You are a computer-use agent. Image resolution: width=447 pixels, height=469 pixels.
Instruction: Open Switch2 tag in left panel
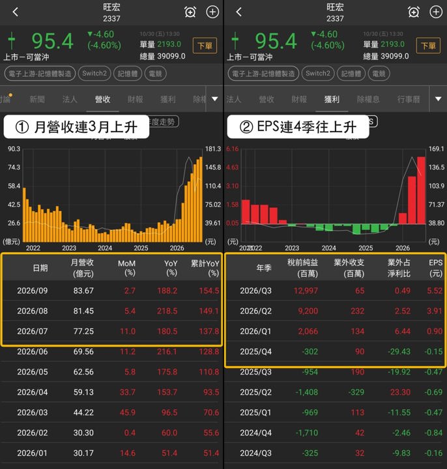click(94, 74)
